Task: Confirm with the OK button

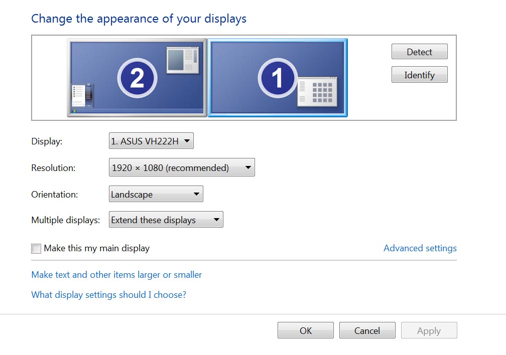Action: [x=306, y=330]
